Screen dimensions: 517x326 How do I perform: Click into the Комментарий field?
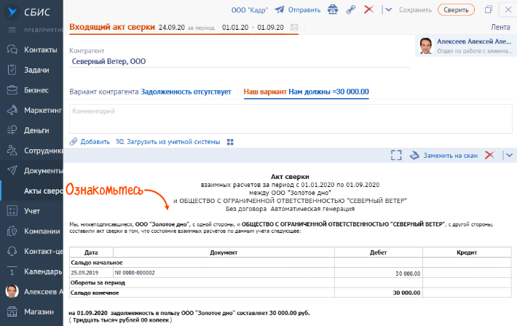pos(291,119)
